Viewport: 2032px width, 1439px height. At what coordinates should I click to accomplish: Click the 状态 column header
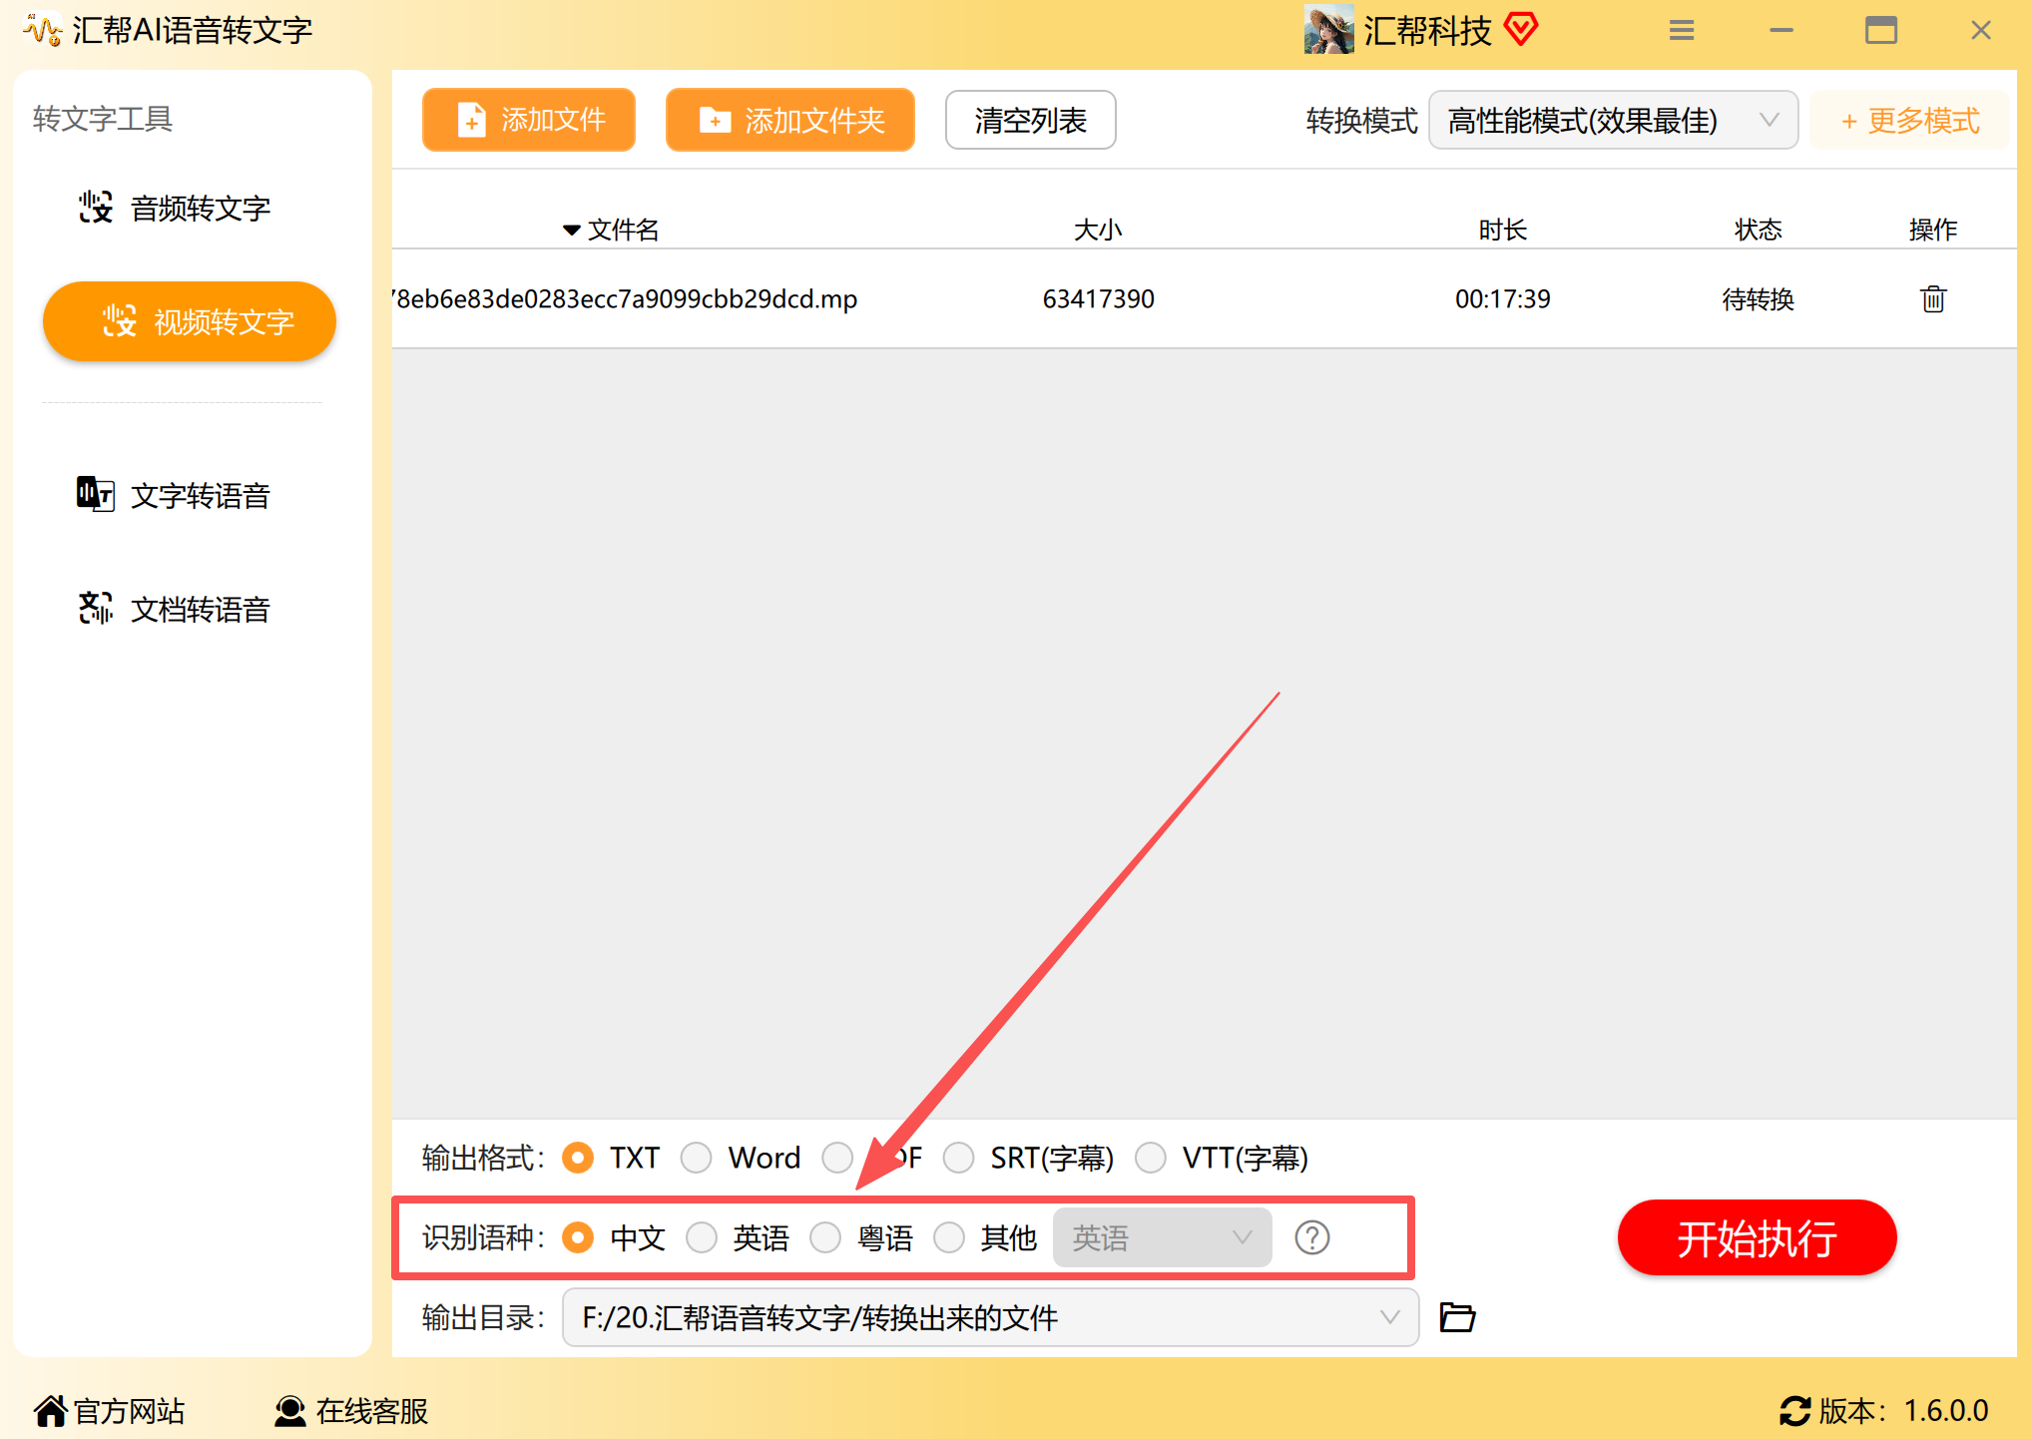(x=1758, y=230)
